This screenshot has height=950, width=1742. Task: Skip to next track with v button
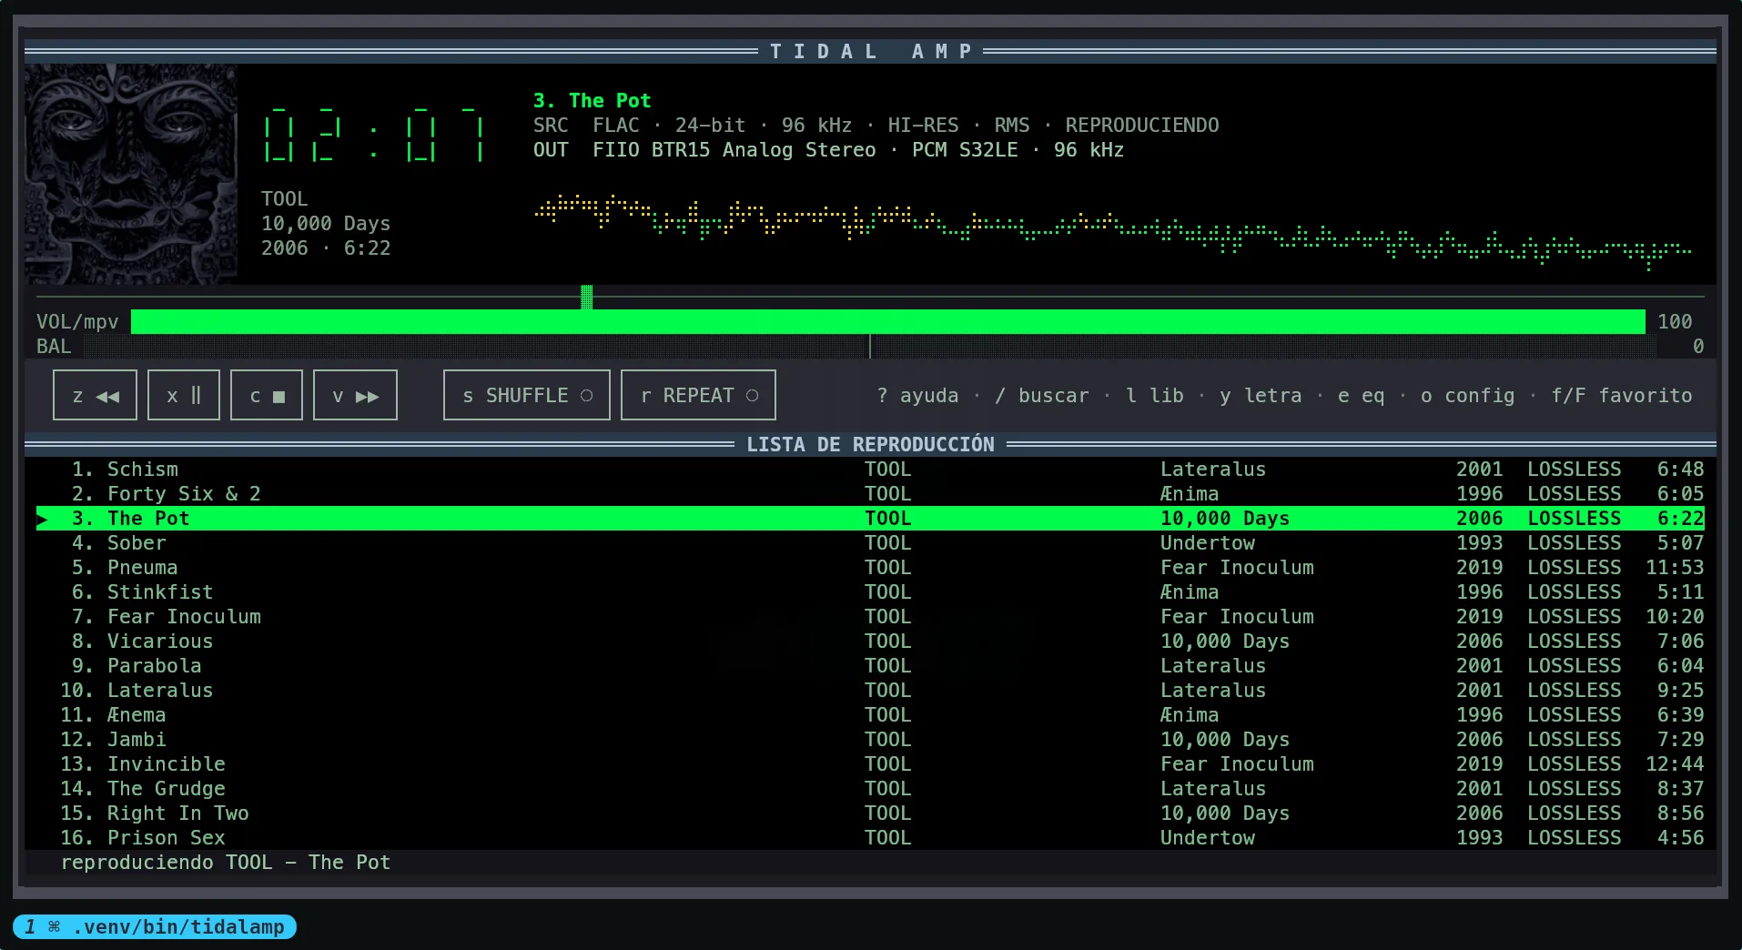click(355, 395)
